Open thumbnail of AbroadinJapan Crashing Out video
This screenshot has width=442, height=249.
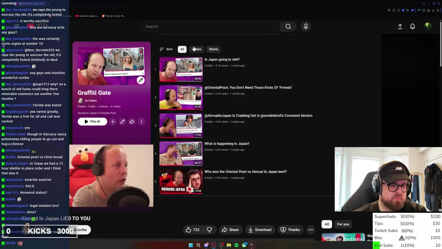pyautogui.click(x=181, y=125)
